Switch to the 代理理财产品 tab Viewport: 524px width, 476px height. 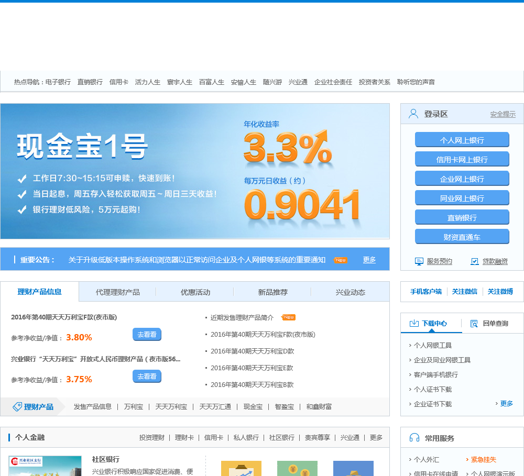pos(117,292)
